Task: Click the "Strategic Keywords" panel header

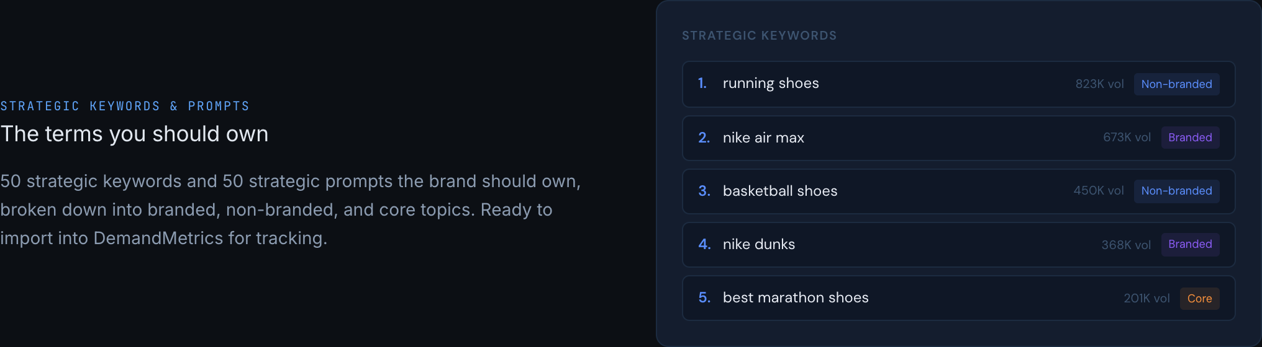Action: click(x=759, y=36)
